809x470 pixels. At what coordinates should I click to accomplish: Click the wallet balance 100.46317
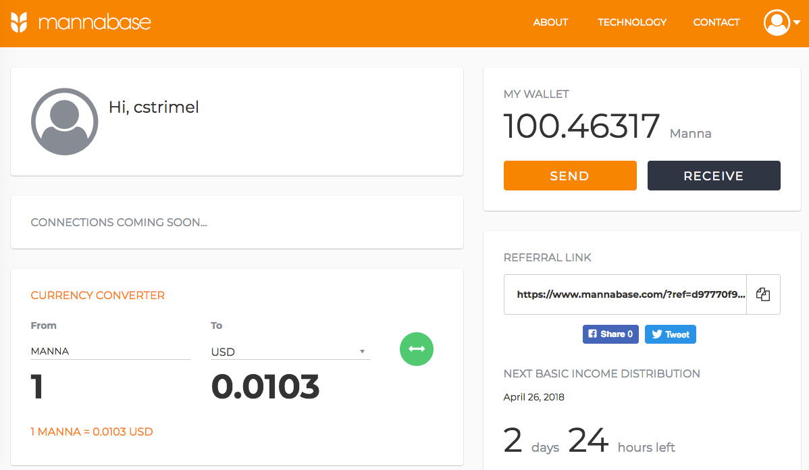tap(581, 126)
